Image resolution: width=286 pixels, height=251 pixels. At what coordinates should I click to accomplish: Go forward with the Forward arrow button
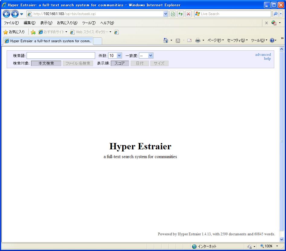tap(15, 14)
